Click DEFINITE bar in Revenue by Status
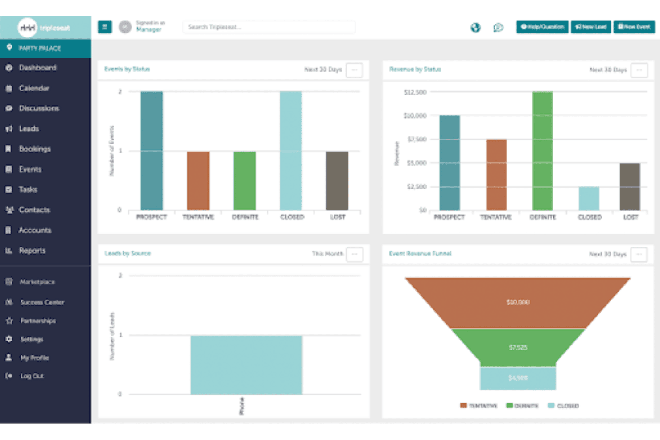 pyautogui.click(x=543, y=151)
